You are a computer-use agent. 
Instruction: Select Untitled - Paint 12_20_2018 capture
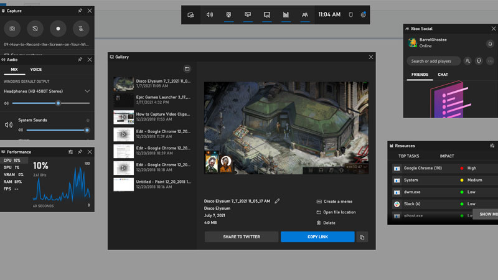pos(152,184)
